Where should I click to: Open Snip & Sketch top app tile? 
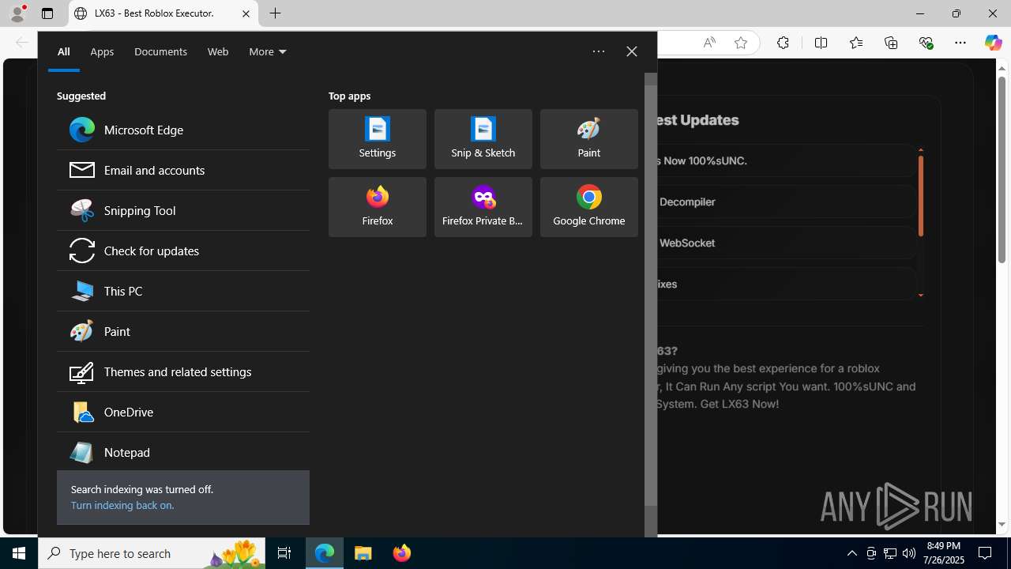pyautogui.click(x=483, y=139)
